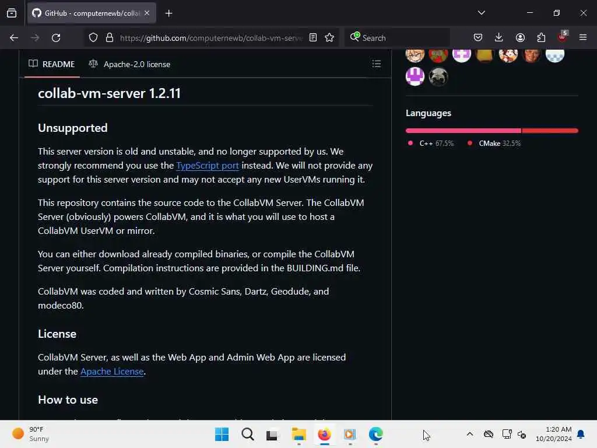View site security padlock info
This screenshot has height=448, width=597.
(x=110, y=38)
